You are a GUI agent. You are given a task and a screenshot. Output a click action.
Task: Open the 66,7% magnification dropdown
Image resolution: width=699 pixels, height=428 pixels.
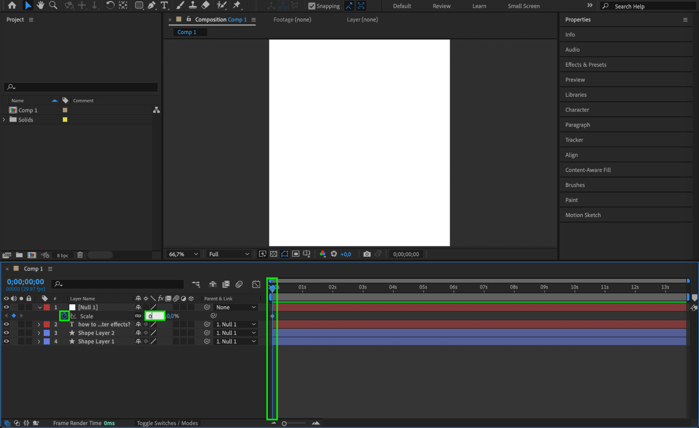click(x=183, y=254)
